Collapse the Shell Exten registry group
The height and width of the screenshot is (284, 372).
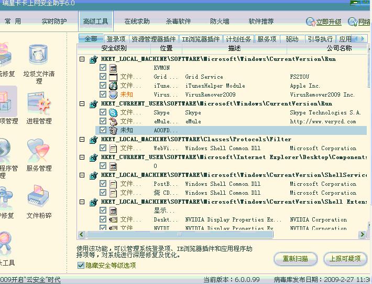click(82, 202)
